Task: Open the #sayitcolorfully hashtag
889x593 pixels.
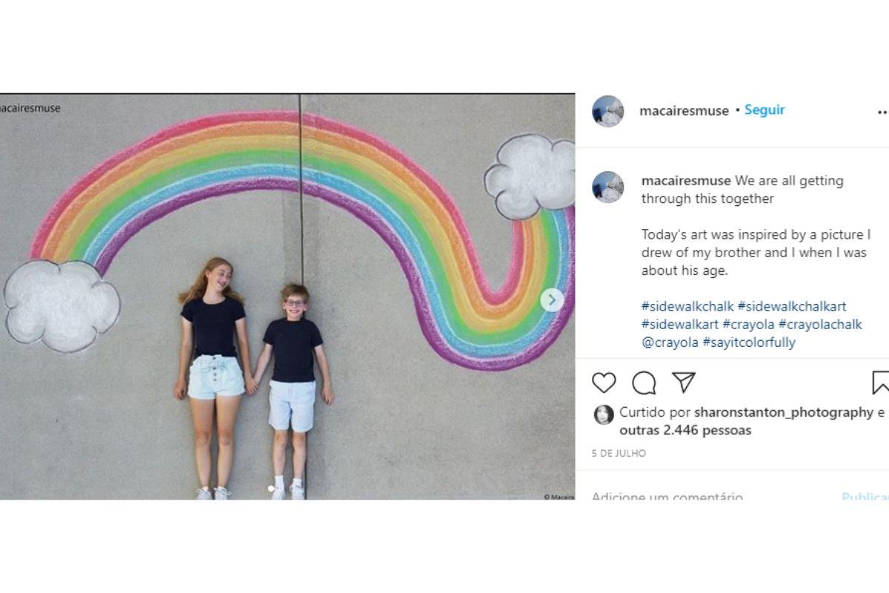Action: 749,342
